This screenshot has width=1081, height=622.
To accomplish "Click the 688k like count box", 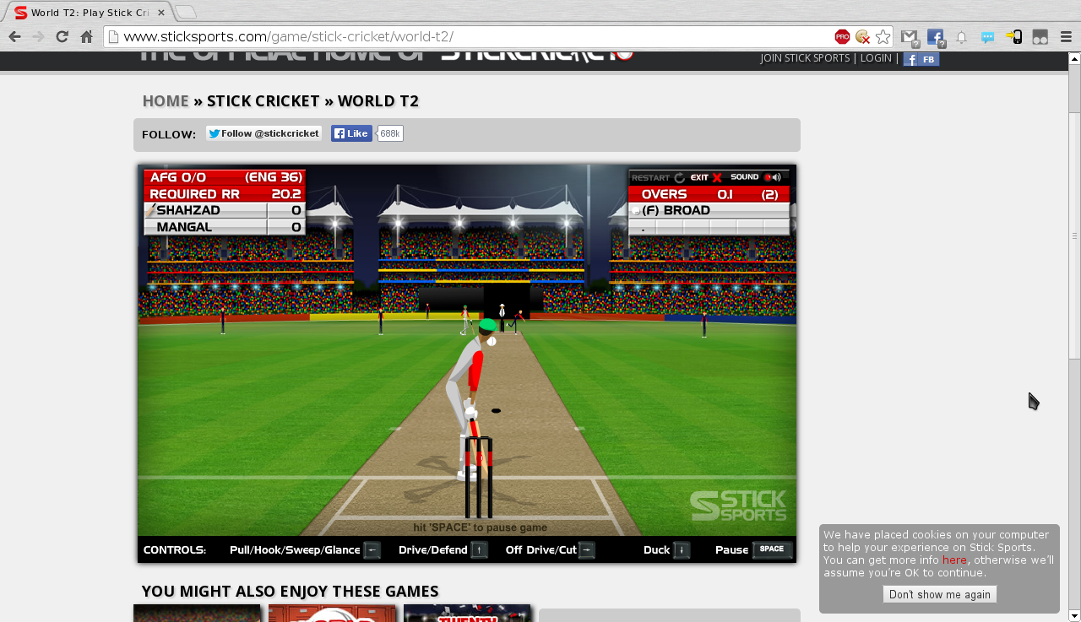I will (389, 133).
